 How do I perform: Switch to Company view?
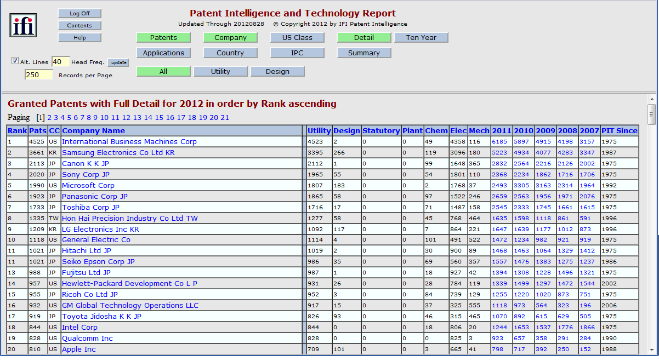(230, 38)
